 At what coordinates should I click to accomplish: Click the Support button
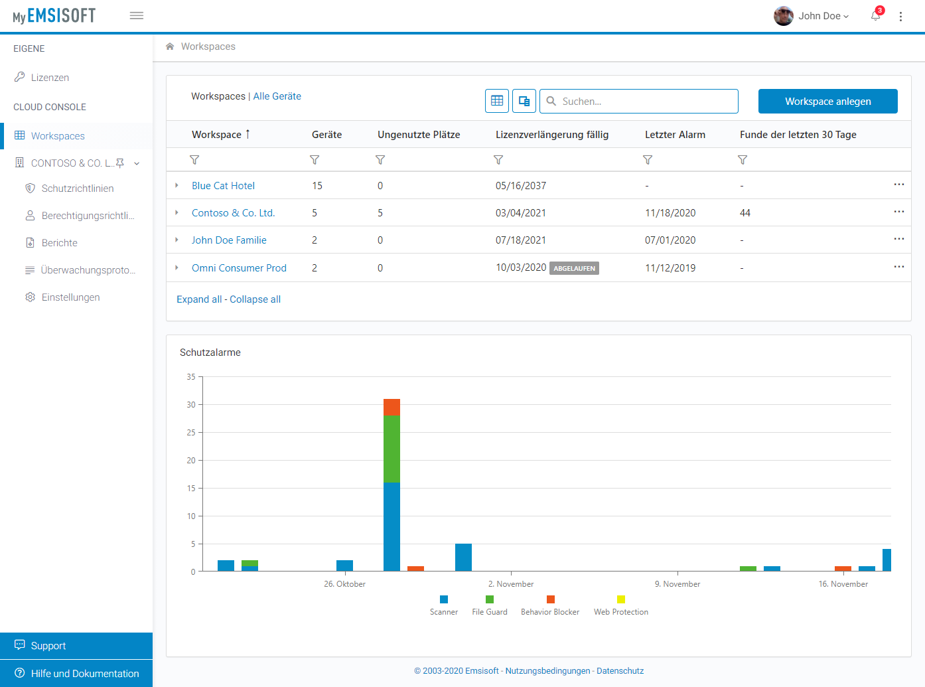point(76,645)
